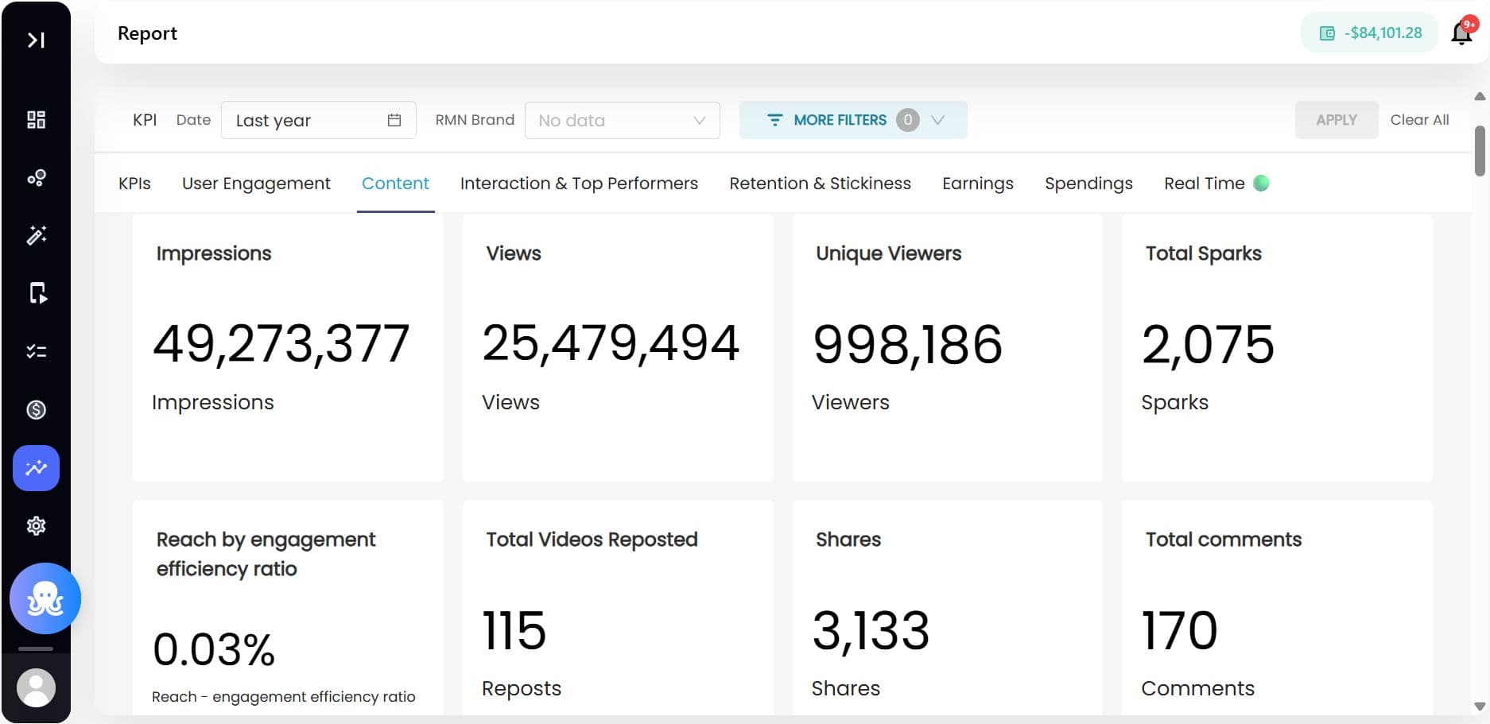Open the checklist icon in sidebar

(36, 351)
